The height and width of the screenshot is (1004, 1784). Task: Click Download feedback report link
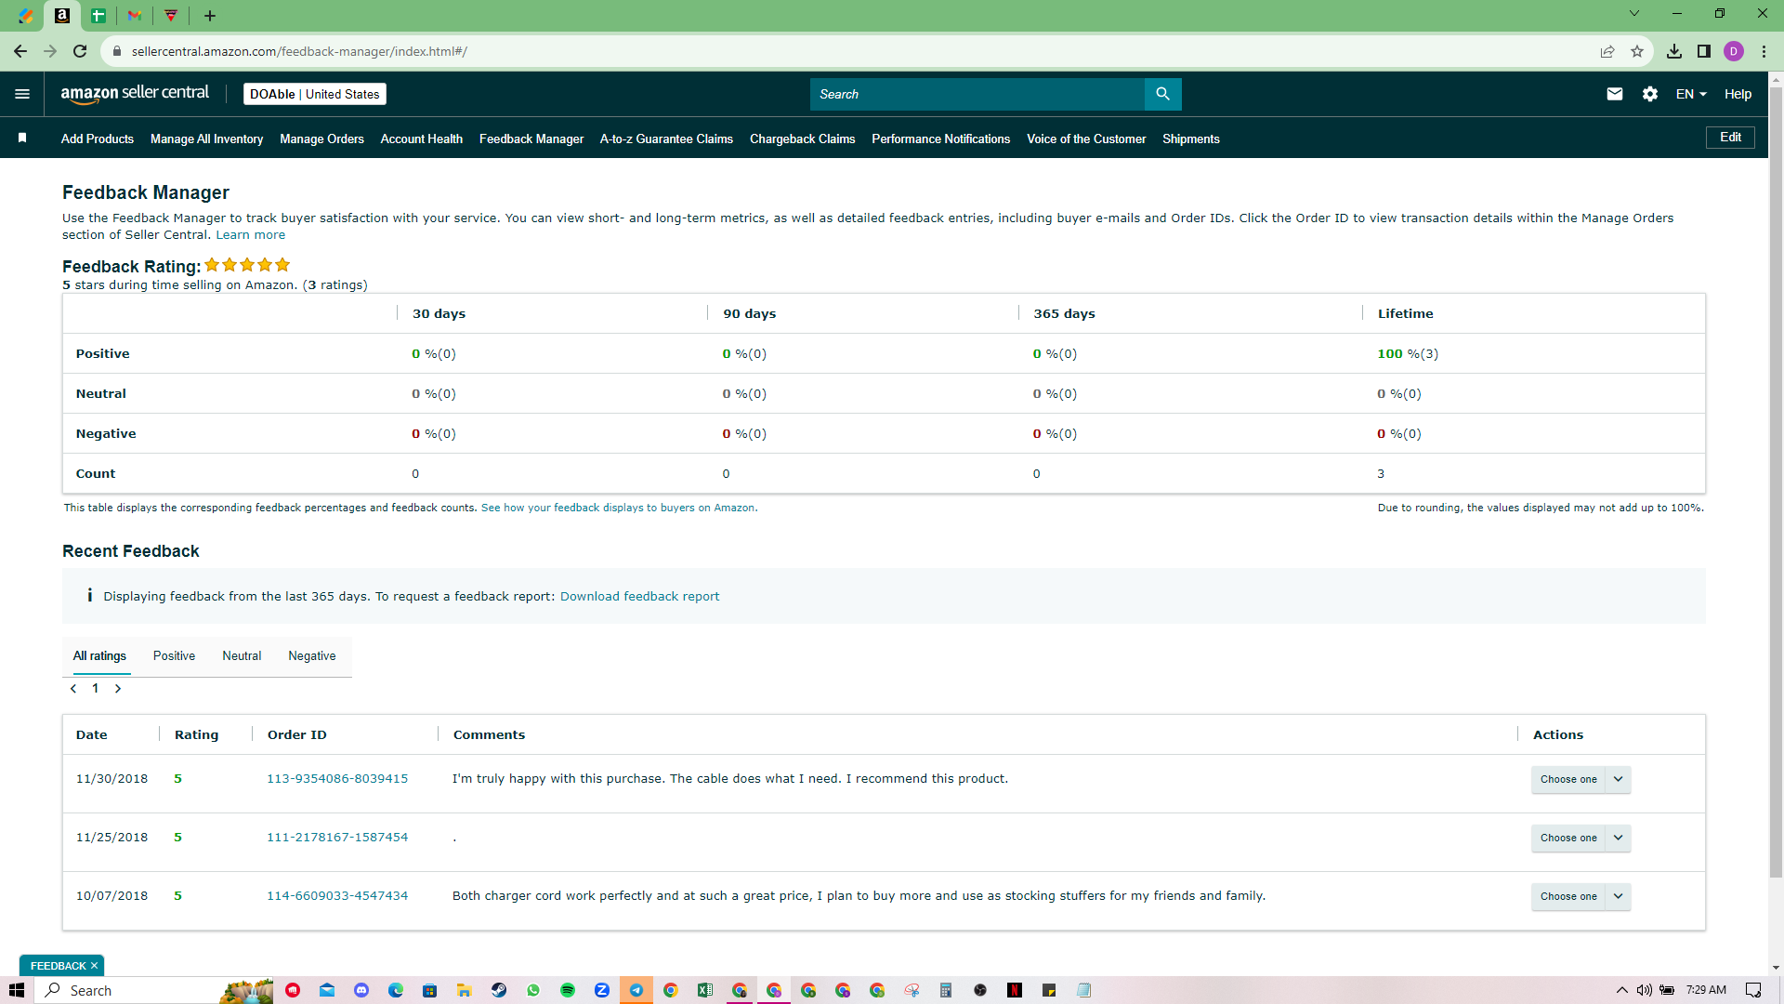(x=639, y=596)
